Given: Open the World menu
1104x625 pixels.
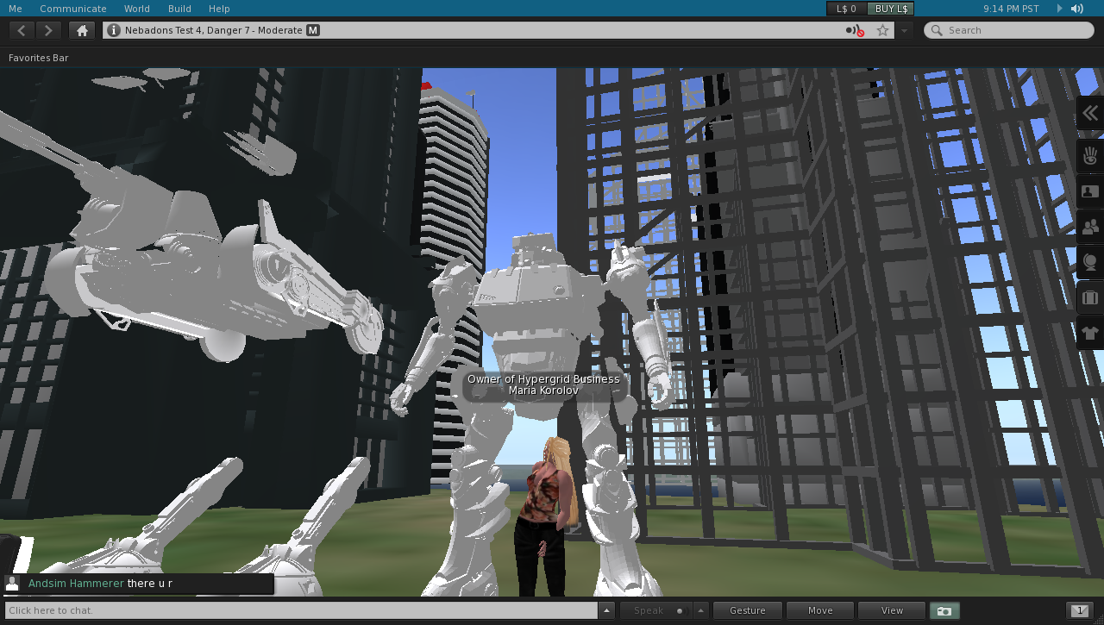Looking at the screenshot, I should coord(137,9).
